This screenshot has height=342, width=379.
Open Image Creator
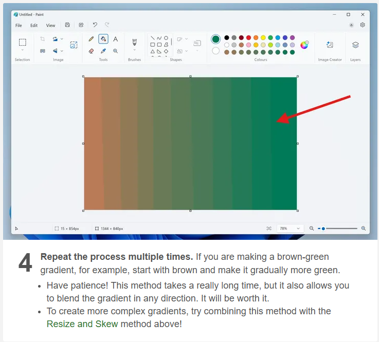pos(330,45)
